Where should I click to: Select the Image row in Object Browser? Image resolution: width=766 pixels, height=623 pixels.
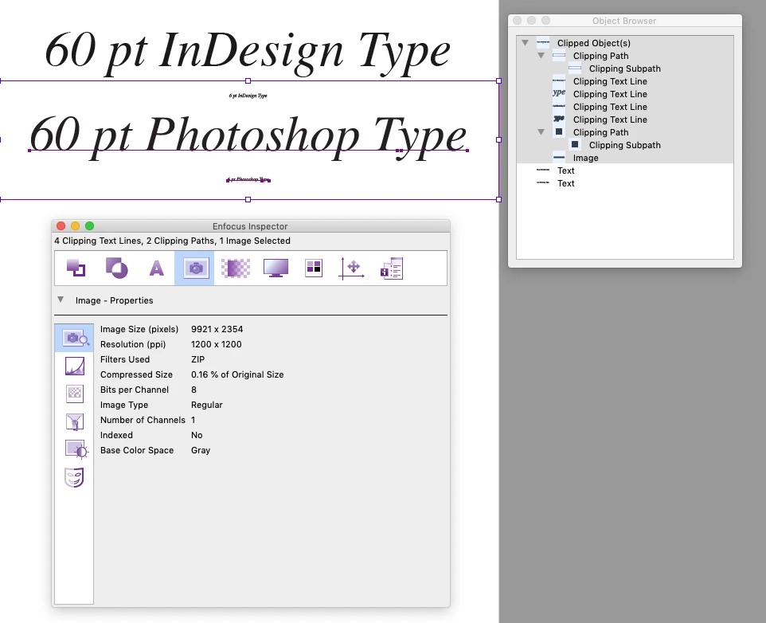(x=625, y=157)
